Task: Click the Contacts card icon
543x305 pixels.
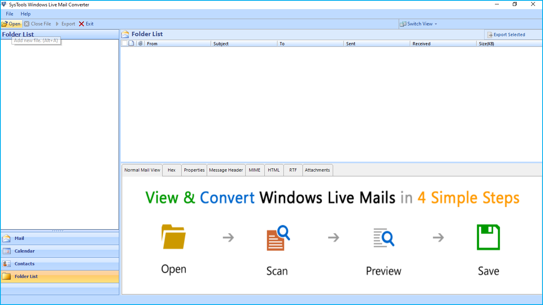Action: point(6,264)
